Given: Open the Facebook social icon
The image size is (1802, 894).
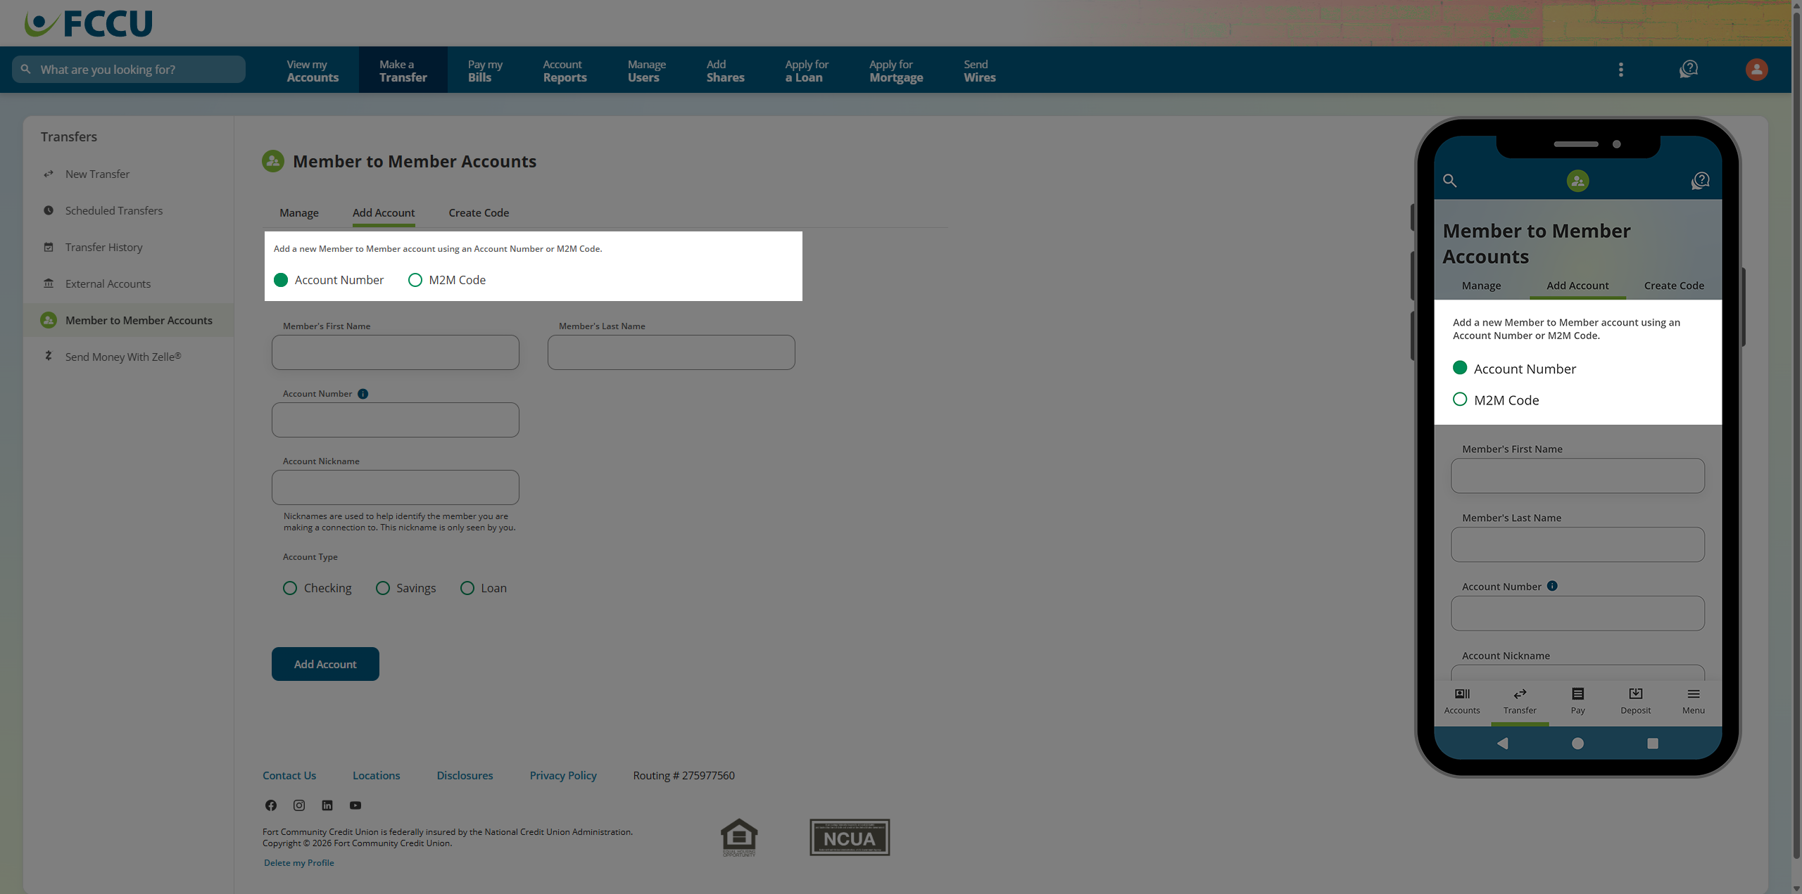Looking at the screenshot, I should (271, 805).
